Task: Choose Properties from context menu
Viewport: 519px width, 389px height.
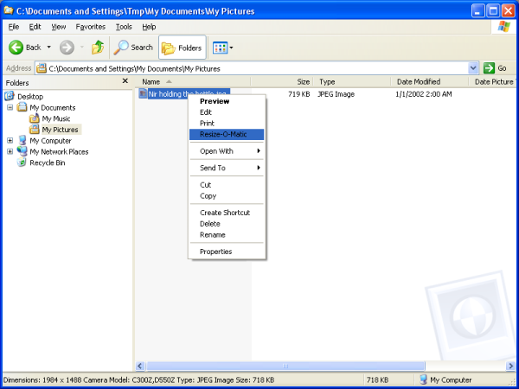Action: (215, 252)
